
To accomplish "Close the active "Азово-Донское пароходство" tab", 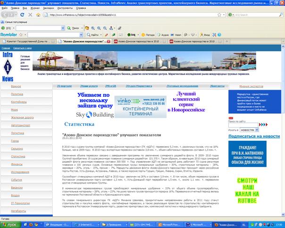I will pyautogui.click(x=109, y=42).
